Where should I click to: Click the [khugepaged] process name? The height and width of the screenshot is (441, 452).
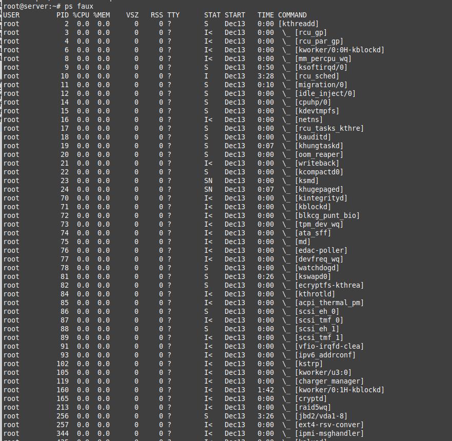tap(319, 189)
